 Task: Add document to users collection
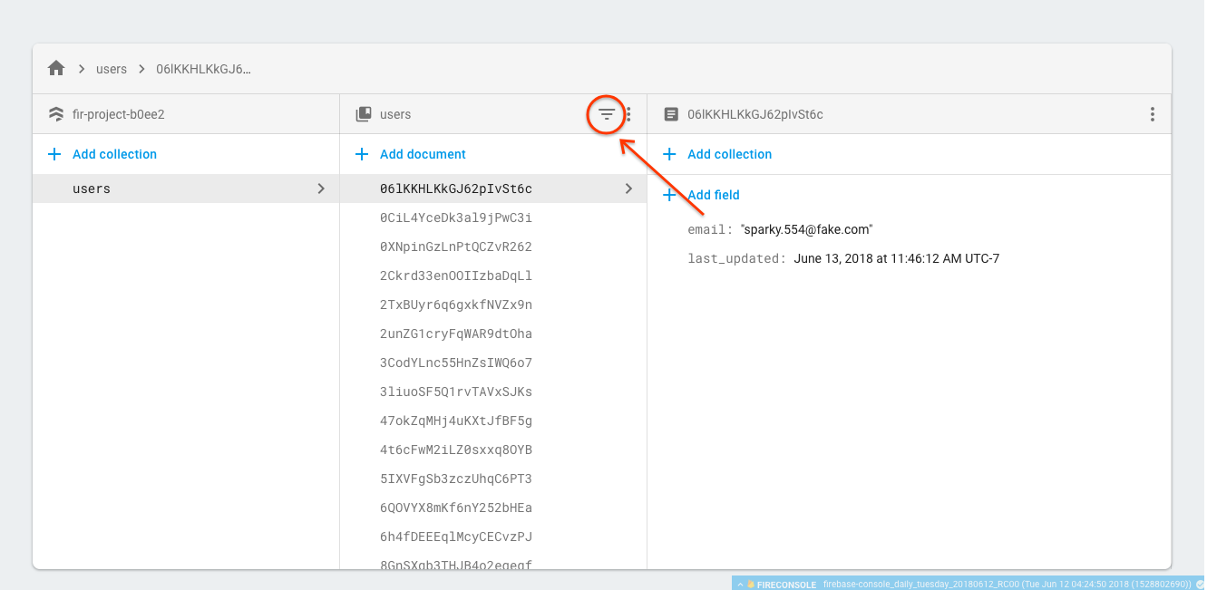(411, 154)
